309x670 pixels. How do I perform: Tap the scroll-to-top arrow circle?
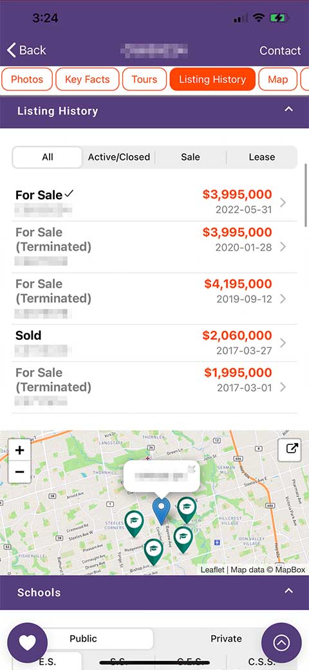coord(281,642)
